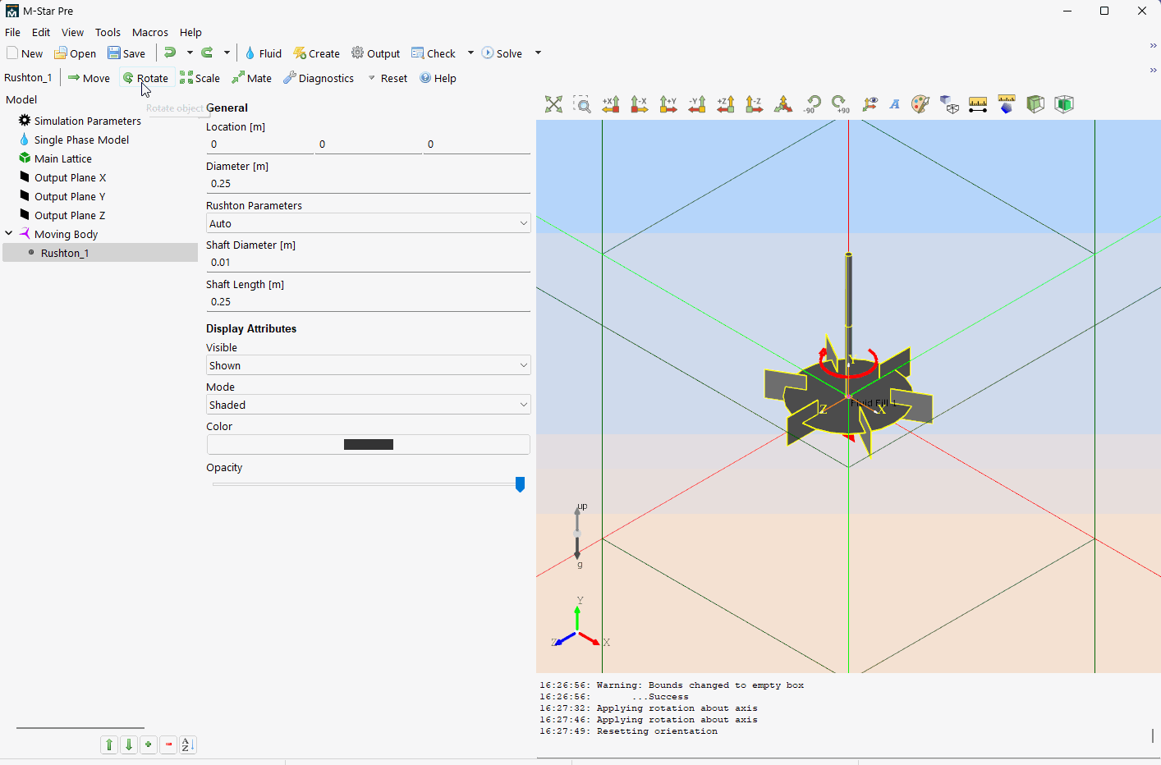Toggle the shaded green box view icon
The width and height of the screenshot is (1161, 765).
[1035, 104]
